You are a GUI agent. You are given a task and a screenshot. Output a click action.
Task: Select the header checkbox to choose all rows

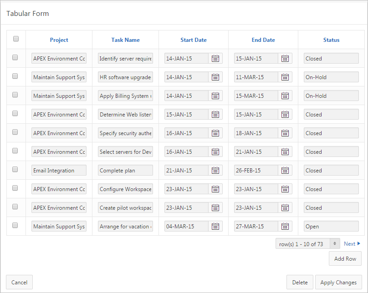tap(16, 39)
